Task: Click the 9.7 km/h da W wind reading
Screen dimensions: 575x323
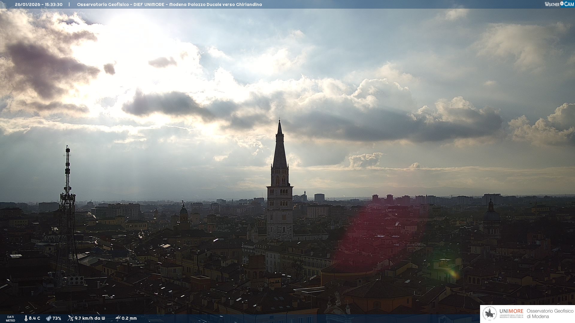Action: pos(90,318)
